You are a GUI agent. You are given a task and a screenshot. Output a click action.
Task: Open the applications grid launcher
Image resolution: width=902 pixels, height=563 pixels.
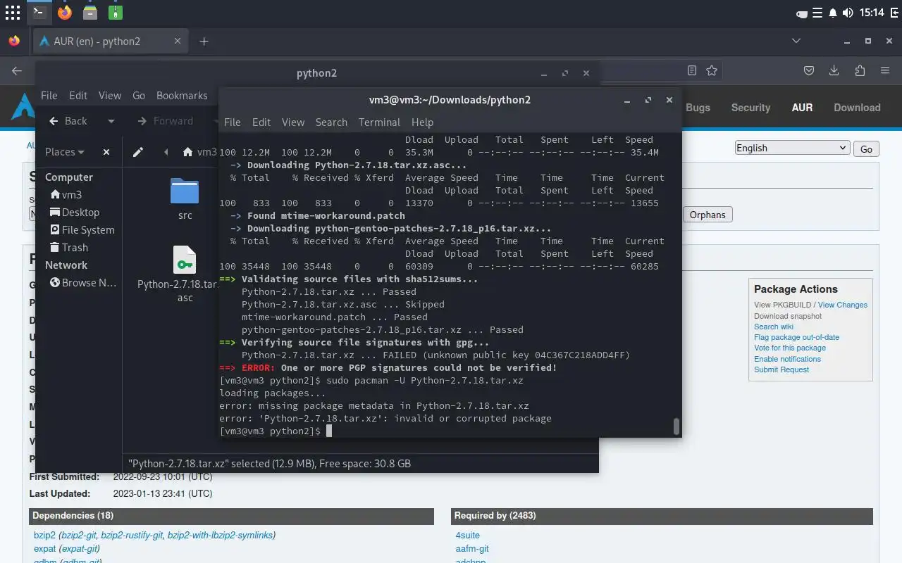coord(13,12)
